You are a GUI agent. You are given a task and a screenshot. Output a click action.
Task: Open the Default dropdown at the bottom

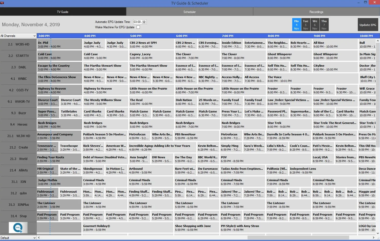(18, 238)
